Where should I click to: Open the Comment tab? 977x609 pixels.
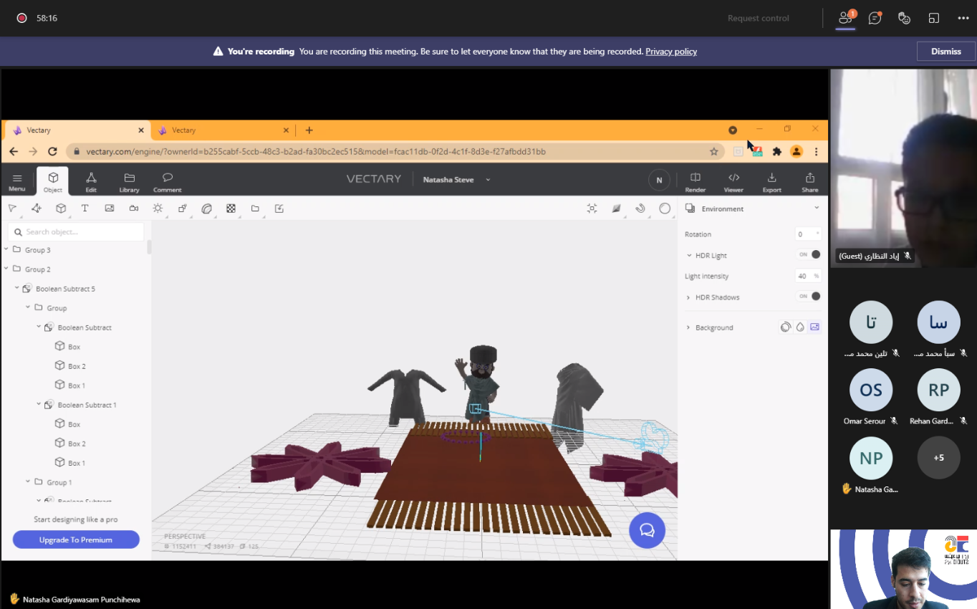click(167, 182)
